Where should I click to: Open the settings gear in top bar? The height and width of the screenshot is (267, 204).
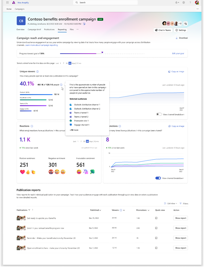[x=184, y=3]
